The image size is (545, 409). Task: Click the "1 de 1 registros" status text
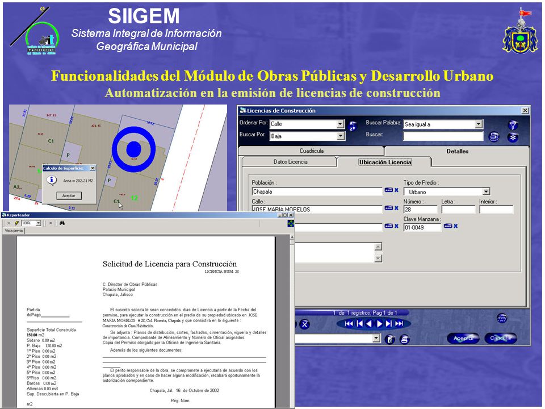click(x=365, y=313)
